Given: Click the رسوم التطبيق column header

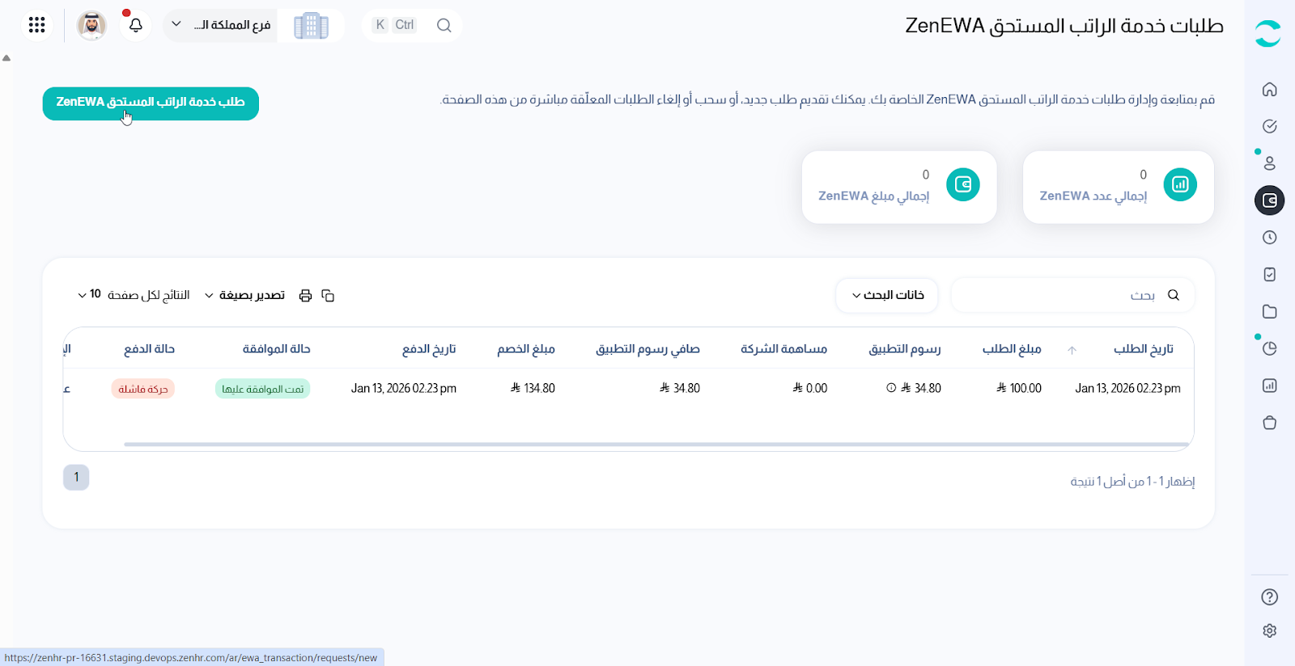Looking at the screenshot, I should pyautogui.click(x=905, y=349).
